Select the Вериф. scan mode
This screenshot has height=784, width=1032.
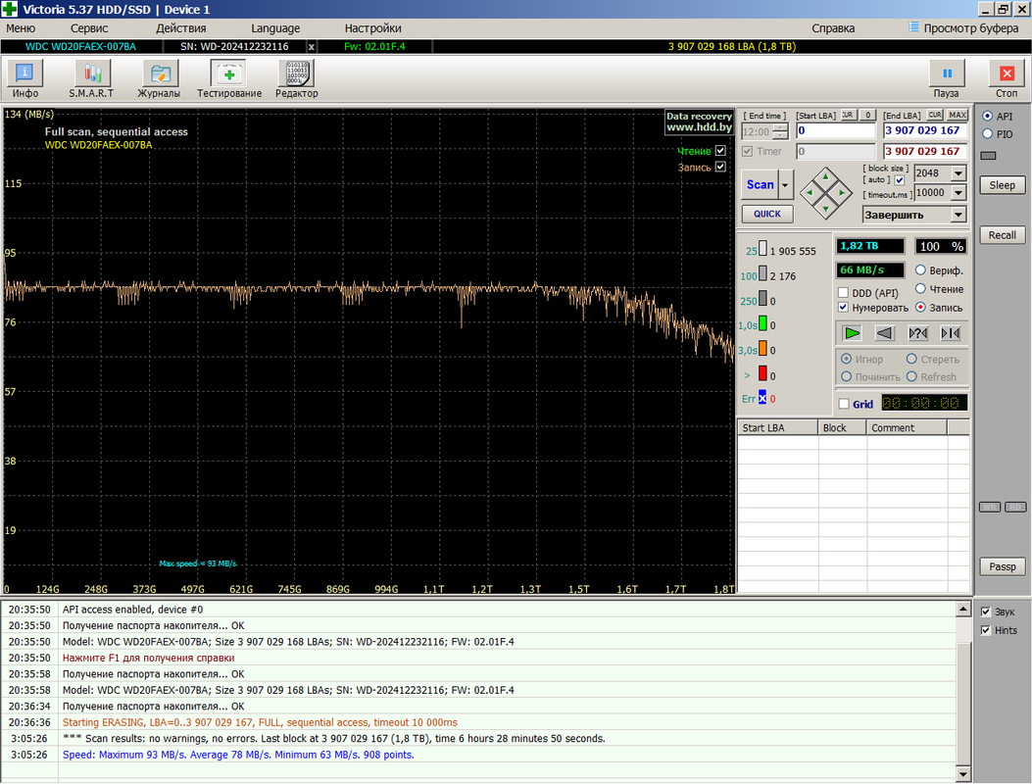pos(921,269)
